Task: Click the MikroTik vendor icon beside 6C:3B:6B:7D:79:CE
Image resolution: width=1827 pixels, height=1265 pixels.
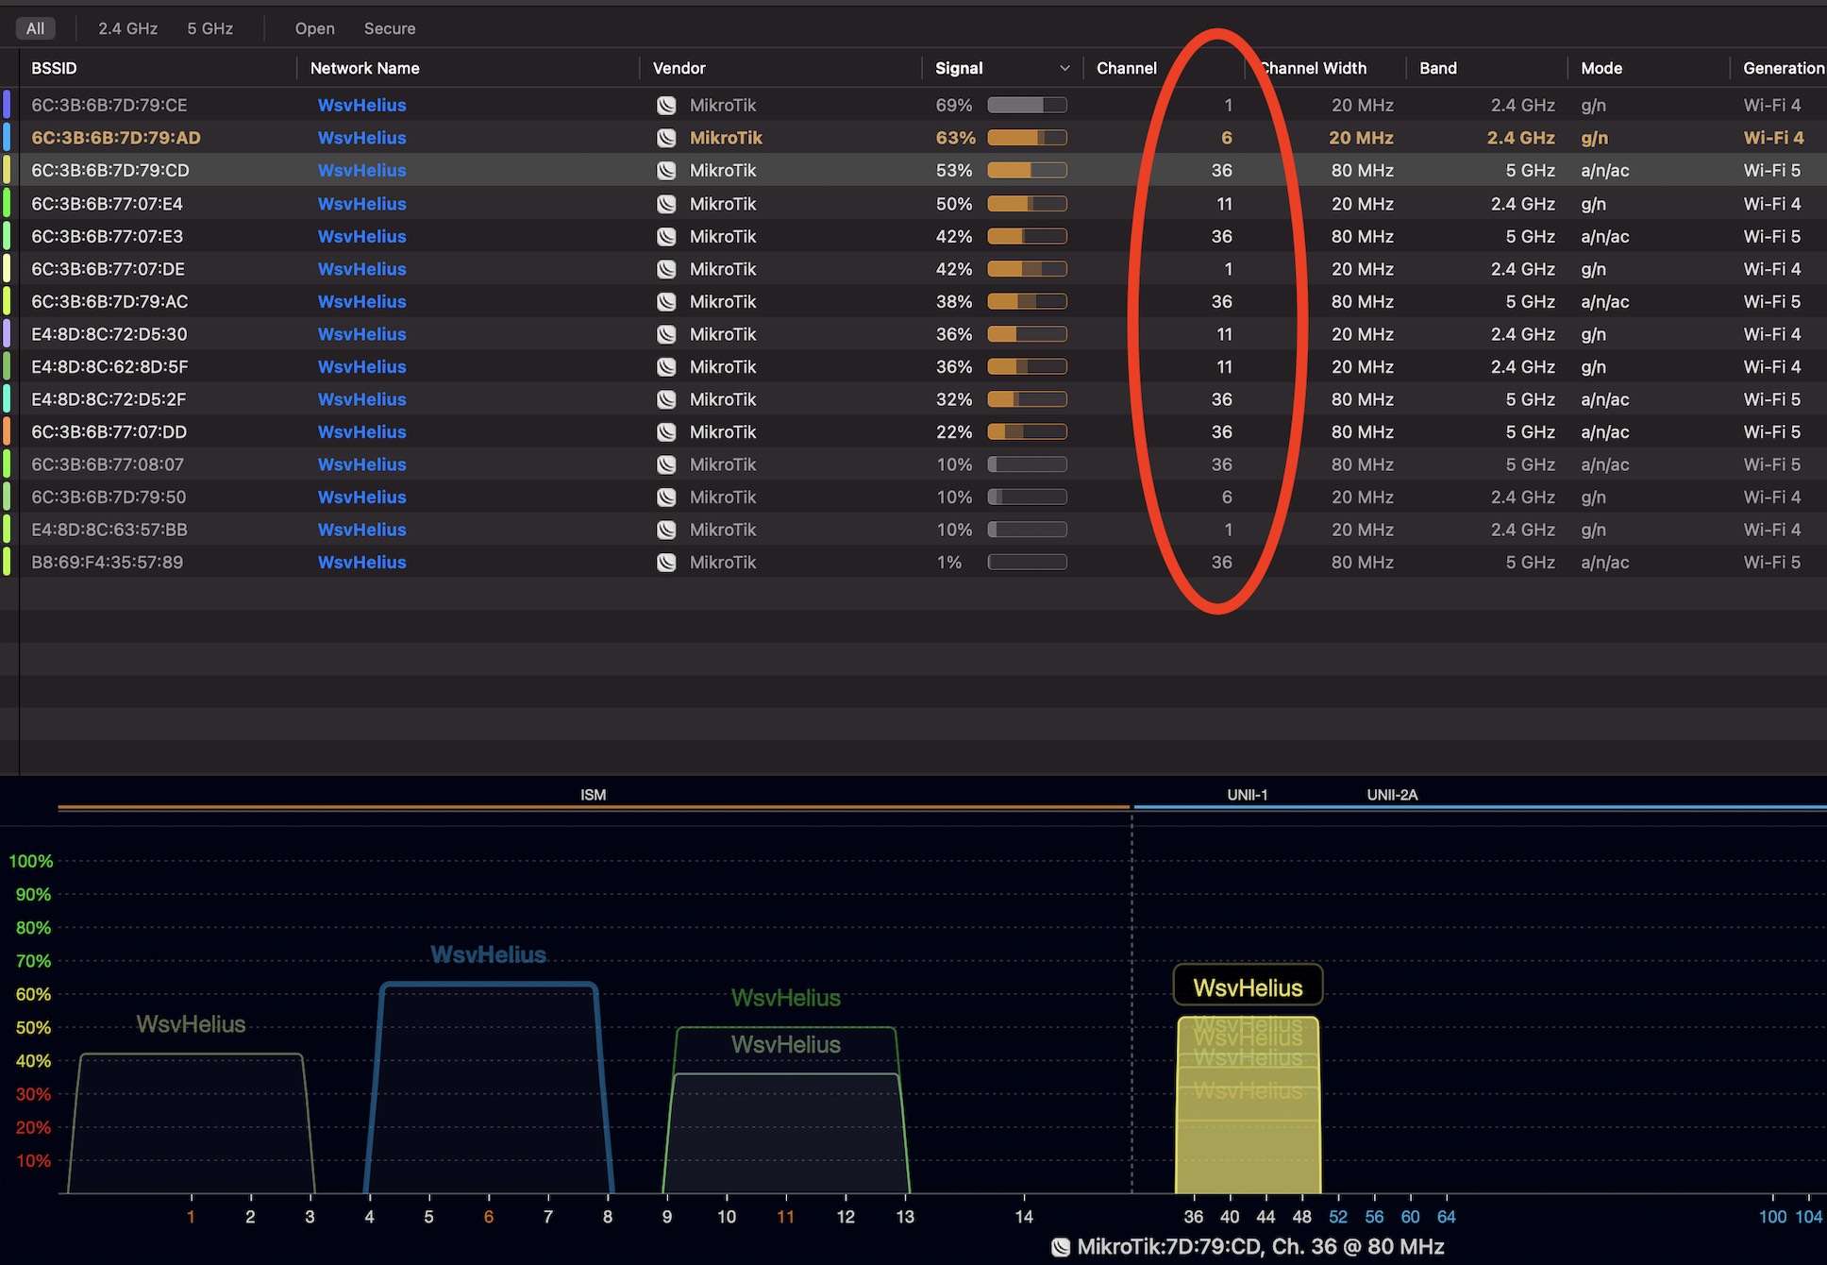Action: pos(667,105)
